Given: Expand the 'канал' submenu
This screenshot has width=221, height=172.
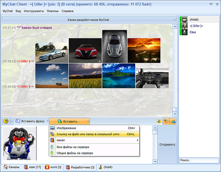Looking at the screenshot, I should (93, 140).
